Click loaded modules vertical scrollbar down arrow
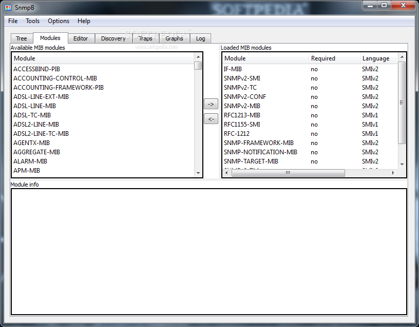Screen dimensions: 419x327 [x=402, y=165]
